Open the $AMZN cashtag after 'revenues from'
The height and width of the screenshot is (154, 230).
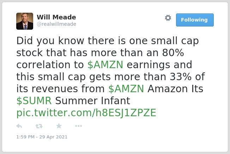tap(126, 89)
